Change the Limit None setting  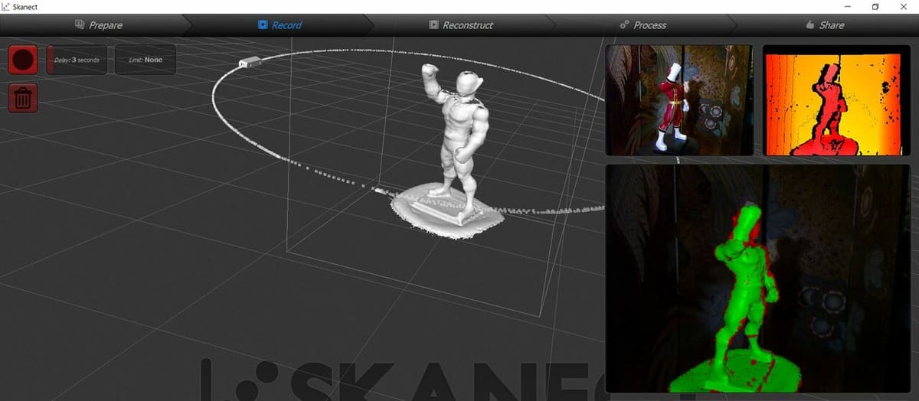(146, 60)
